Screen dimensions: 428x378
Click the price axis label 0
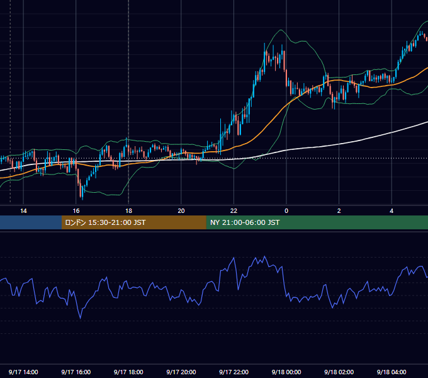click(x=286, y=211)
